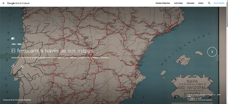Click the back arrow beside Google logo
This screenshot has width=228, height=104.
4,3
